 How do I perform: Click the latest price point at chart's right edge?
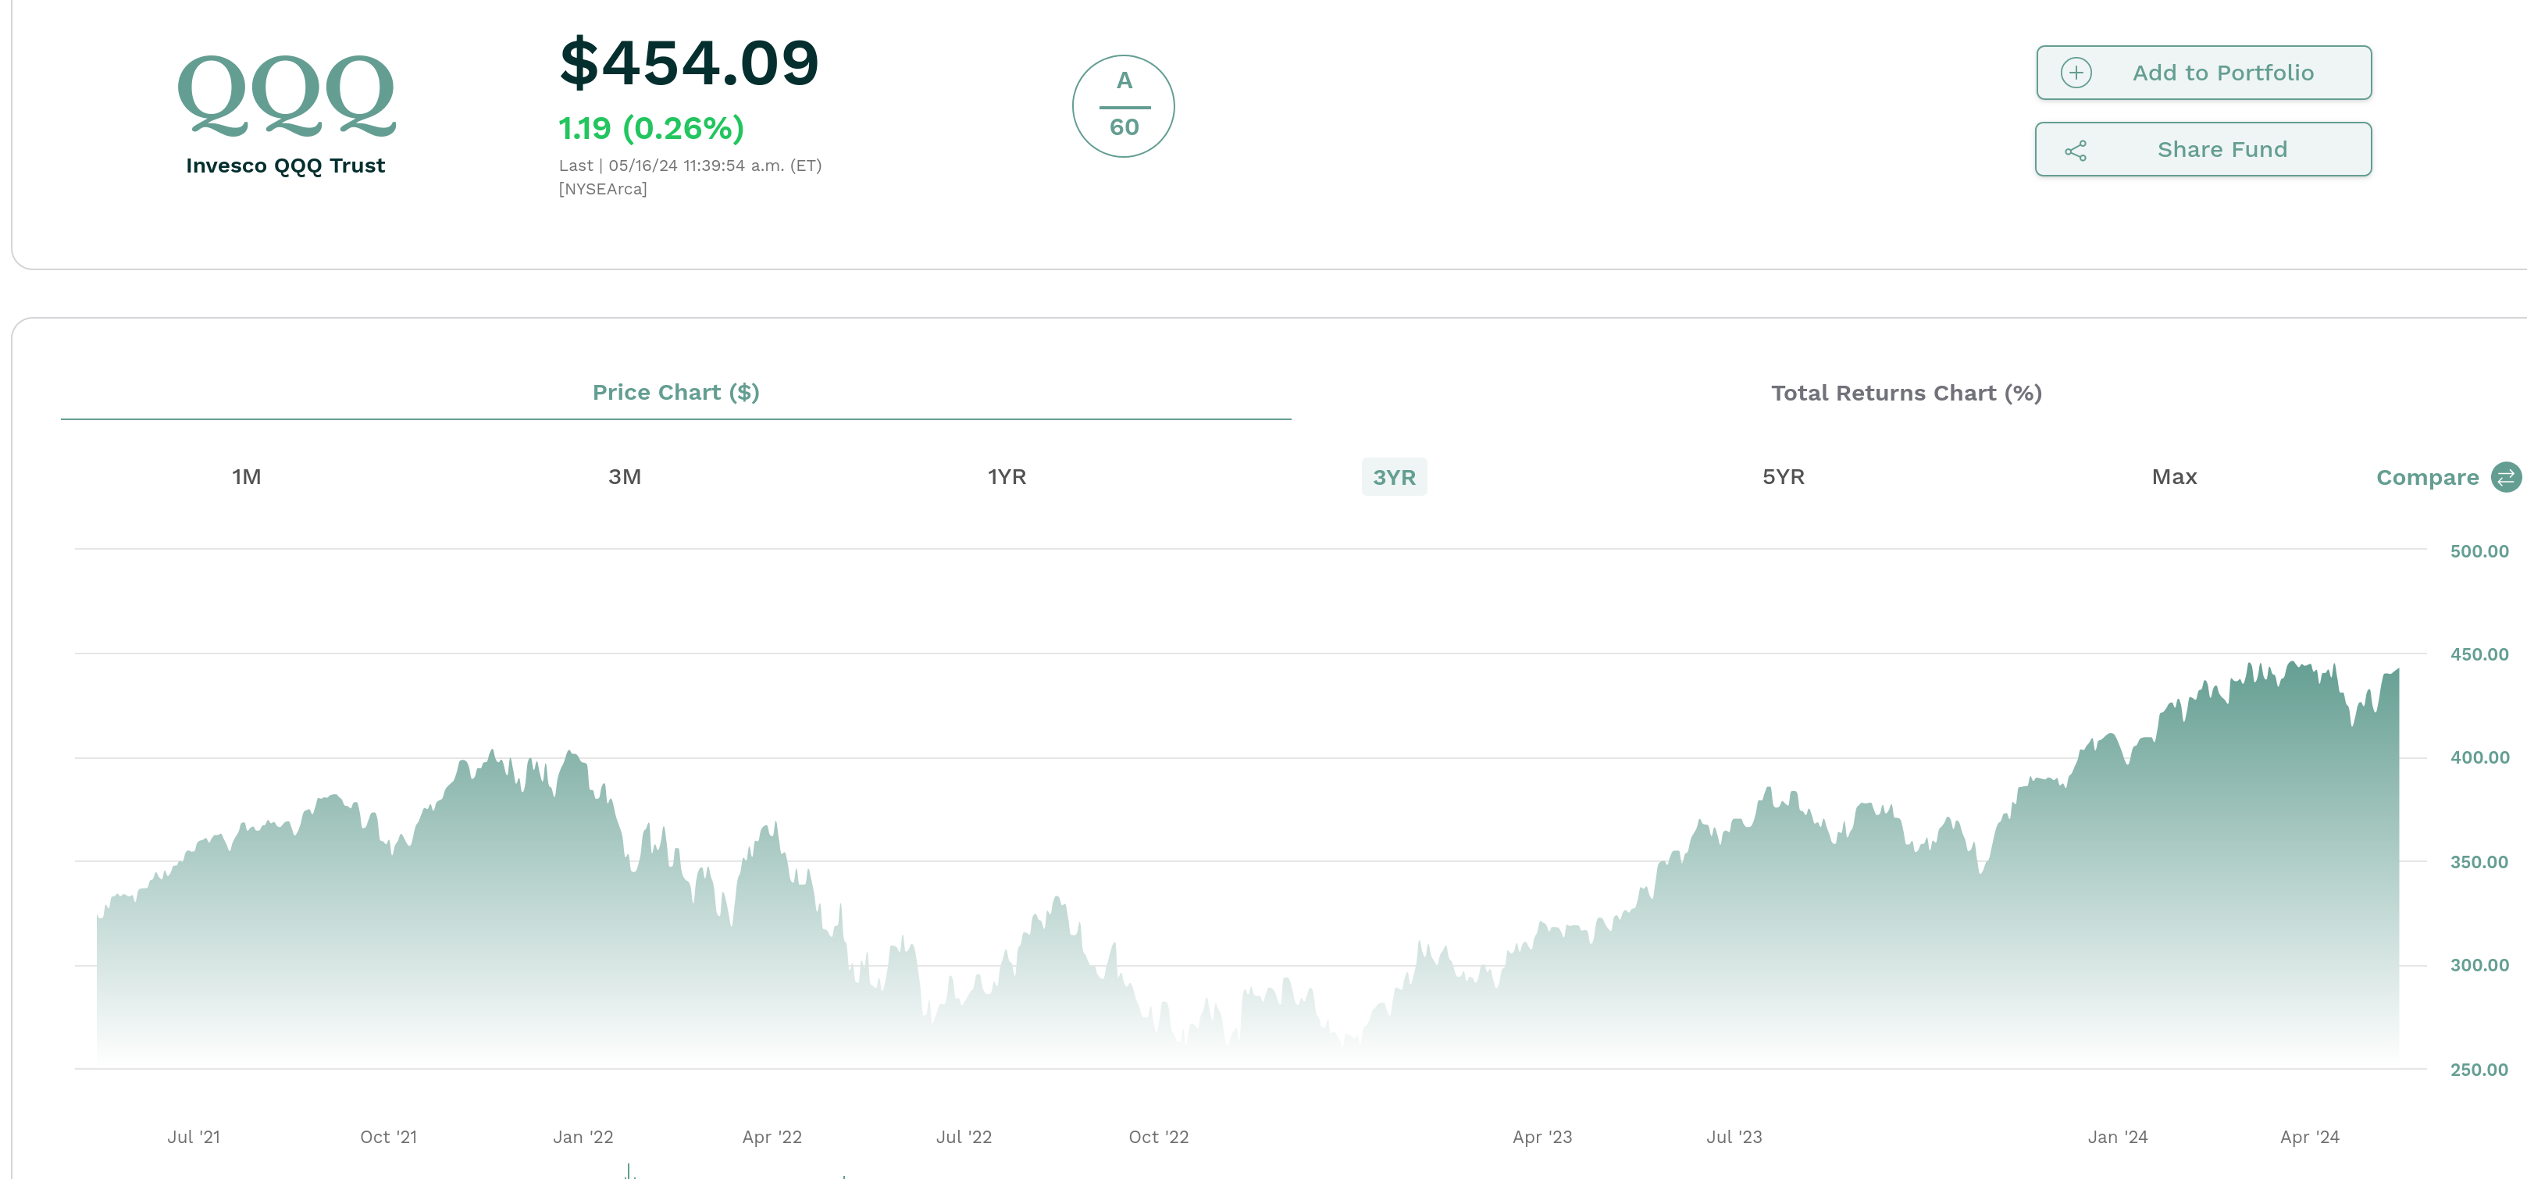(x=2397, y=670)
